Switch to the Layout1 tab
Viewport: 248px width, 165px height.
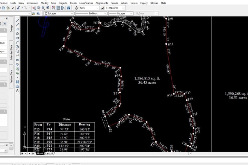click(49, 153)
